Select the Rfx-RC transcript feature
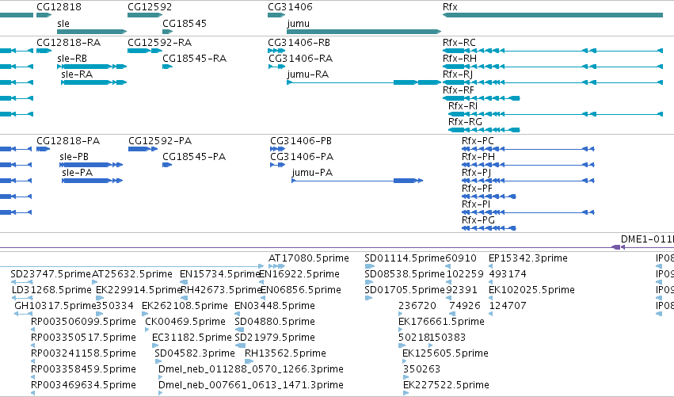Screen dimensions: 674x397 pyautogui.click(x=553, y=51)
